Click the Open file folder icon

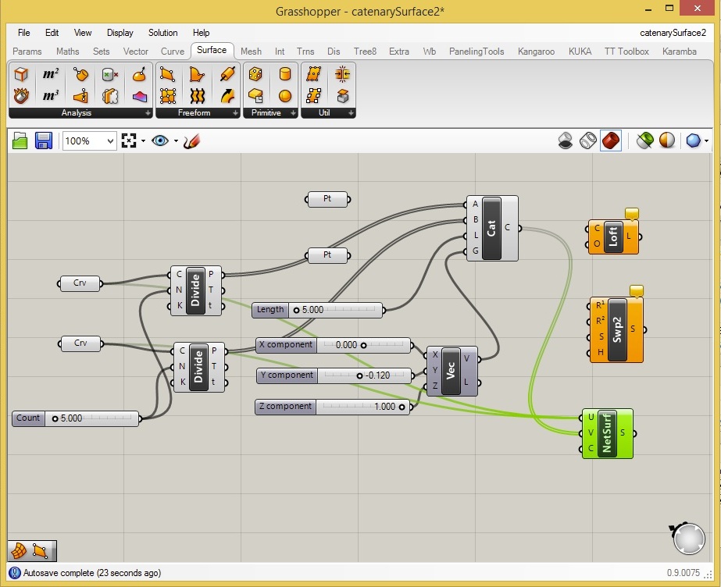pos(20,141)
